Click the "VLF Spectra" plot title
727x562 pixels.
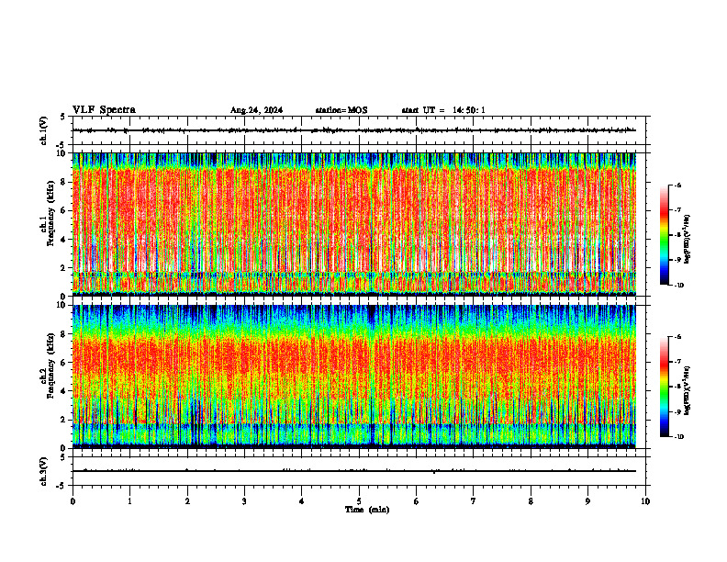(x=104, y=110)
